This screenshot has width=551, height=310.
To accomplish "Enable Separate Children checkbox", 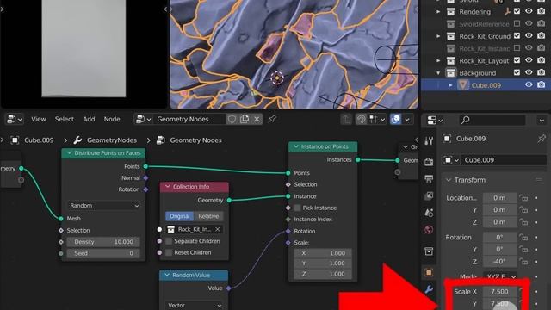I will (x=169, y=241).
